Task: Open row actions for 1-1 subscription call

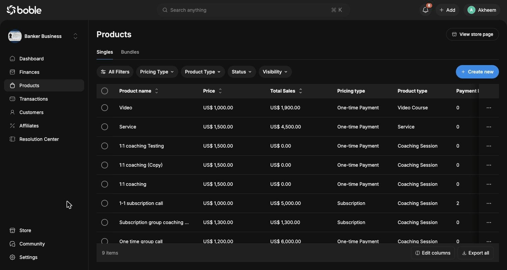Action: (x=489, y=203)
